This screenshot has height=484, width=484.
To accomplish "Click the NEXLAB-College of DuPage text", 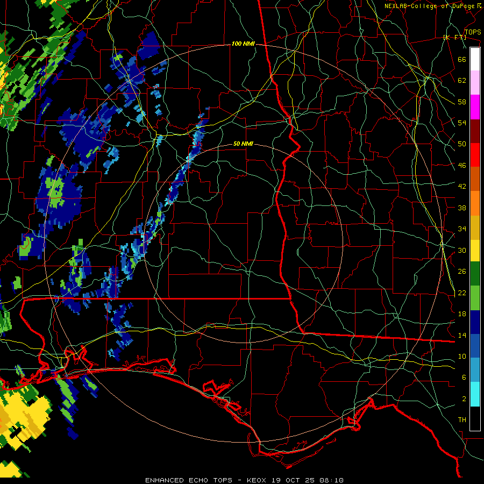I will coord(429,6).
